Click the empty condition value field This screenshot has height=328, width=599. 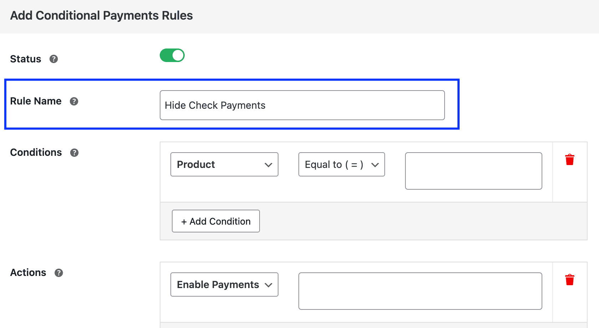click(473, 171)
